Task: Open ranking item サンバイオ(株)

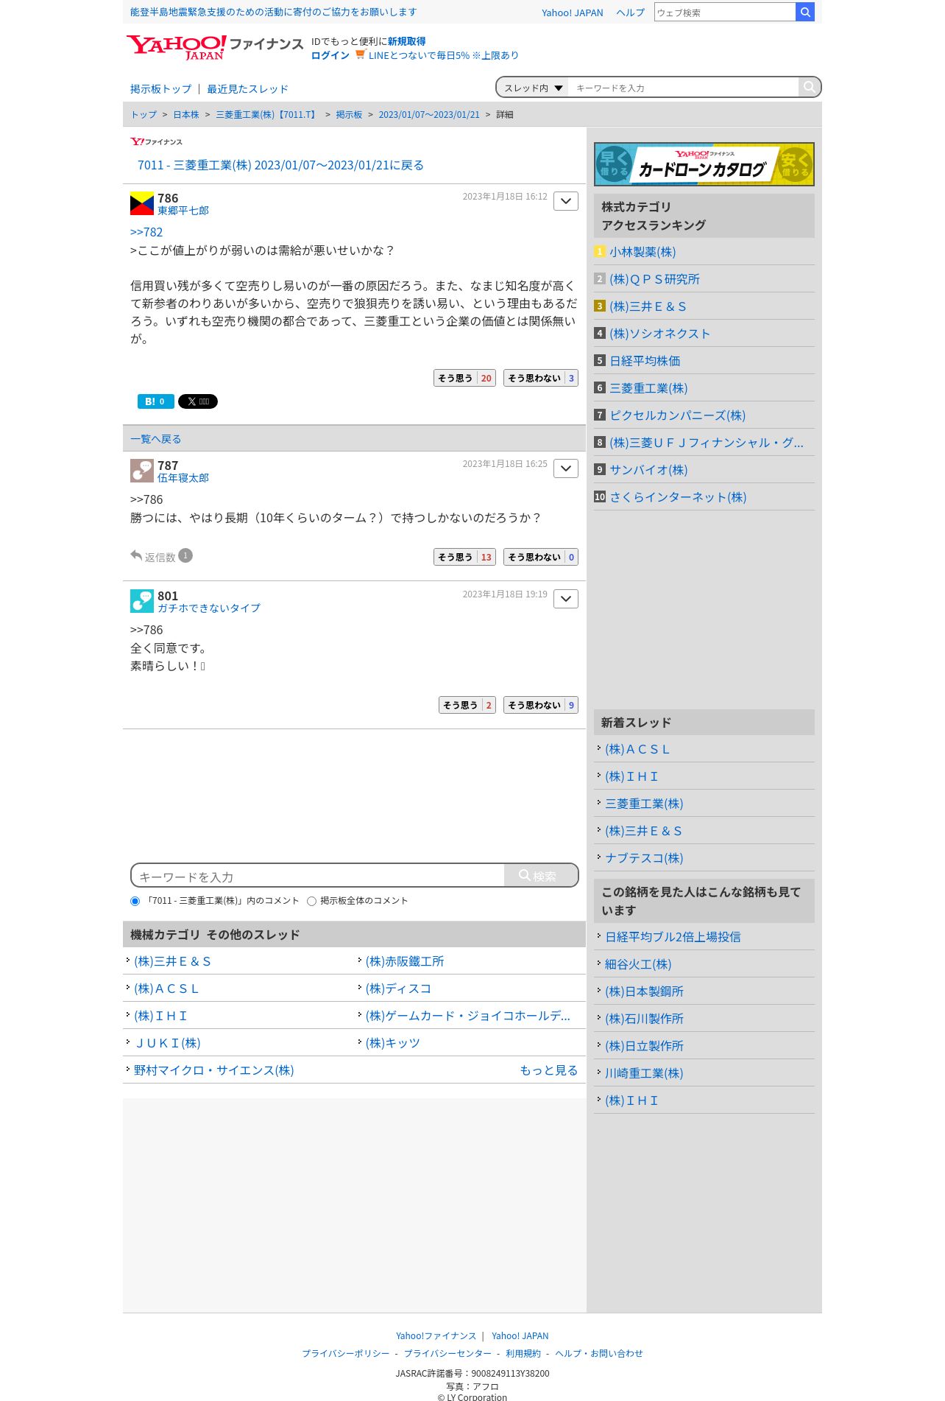Action: click(648, 470)
